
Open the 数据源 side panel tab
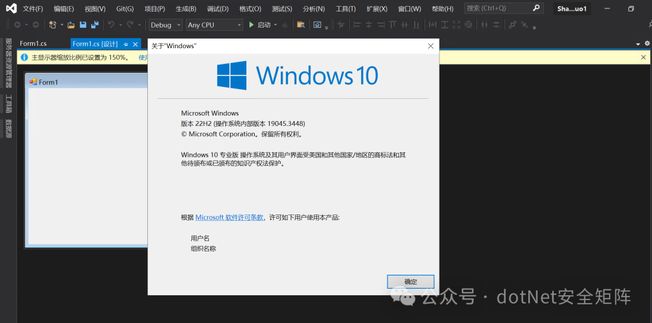pos(8,129)
